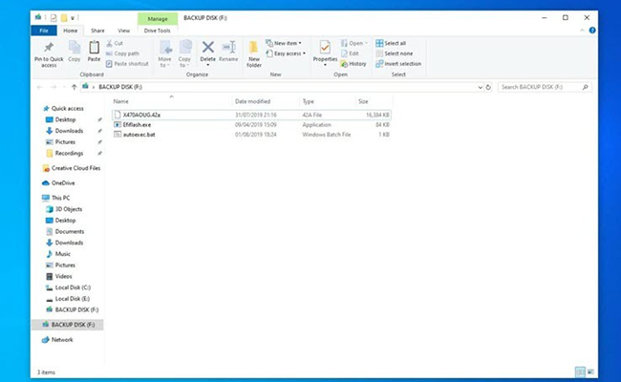Click the Forward navigation arrow
This screenshot has width=621, height=382.
tap(54, 87)
